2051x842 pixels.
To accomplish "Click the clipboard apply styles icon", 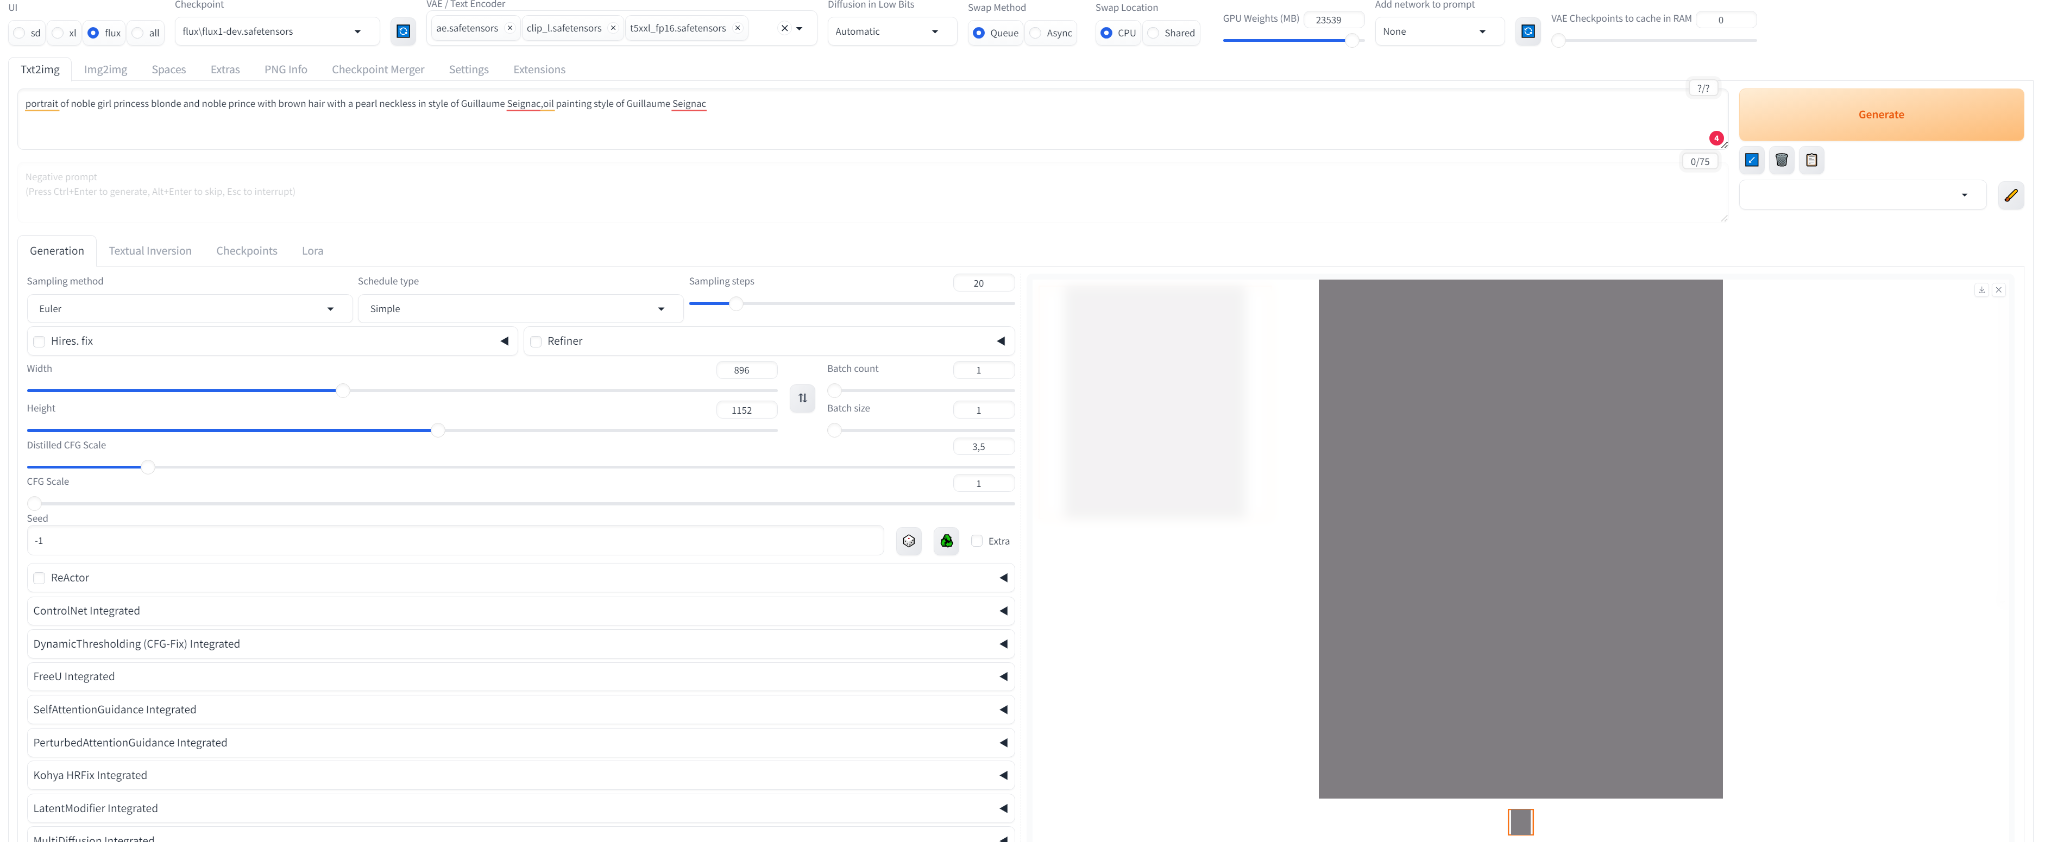I will click(x=1811, y=161).
